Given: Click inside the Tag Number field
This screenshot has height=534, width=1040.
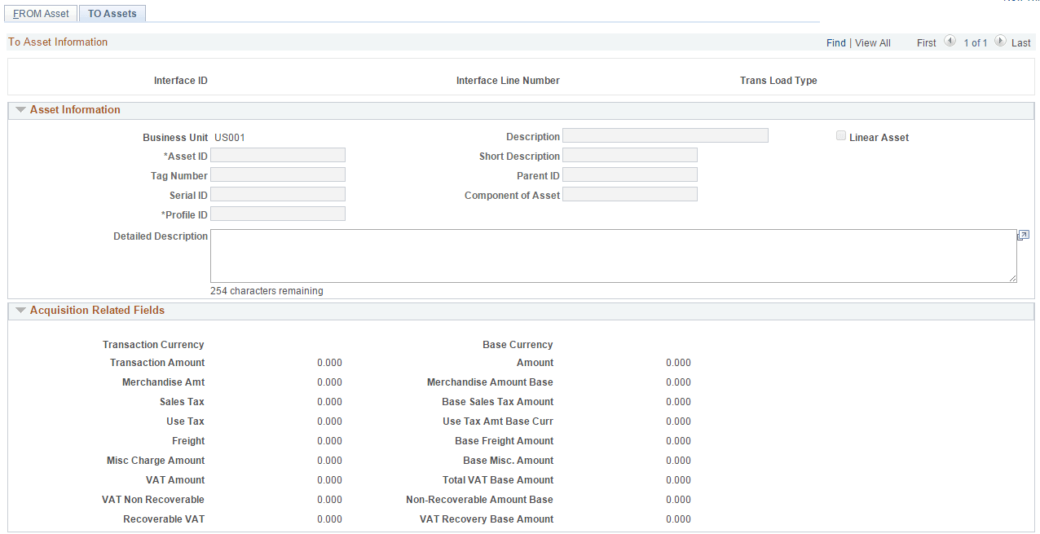Looking at the screenshot, I should coord(277,174).
